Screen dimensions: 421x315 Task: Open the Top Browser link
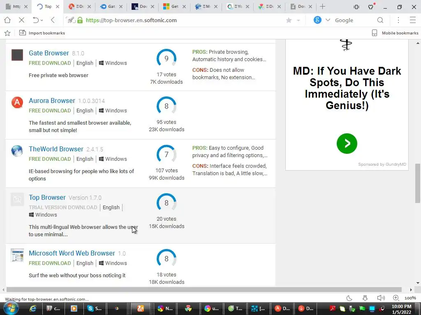point(47,197)
